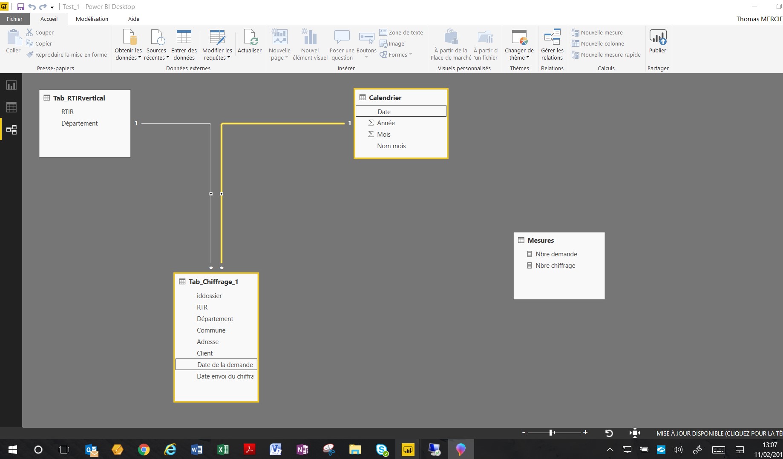This screenshot has width=783, height=459.
Task: Open the Fichier menu
Action: [14, 19]
